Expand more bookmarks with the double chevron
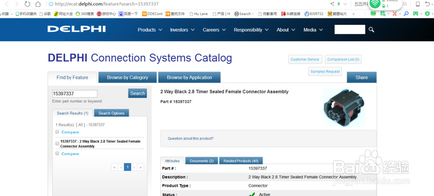This screenshot has width=434, height=196. point(353,13)
